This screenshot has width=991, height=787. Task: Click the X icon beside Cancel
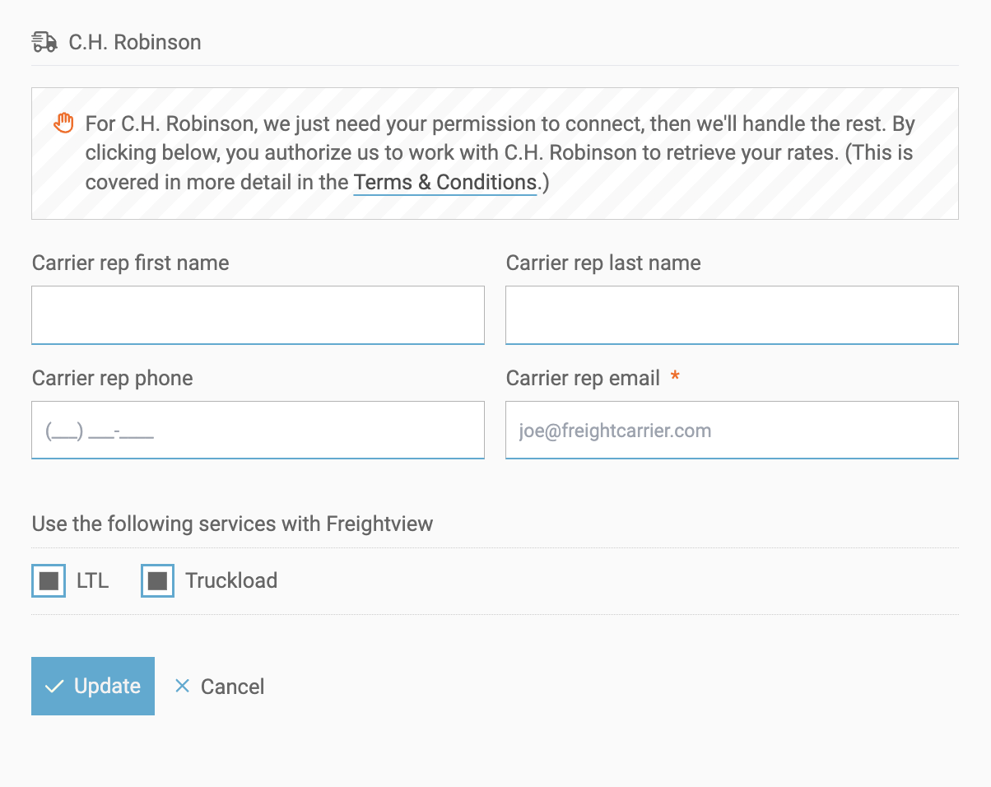182,686
